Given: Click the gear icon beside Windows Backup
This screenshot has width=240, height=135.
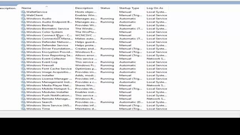Looking at the screenshot, I should tap(23, 25).
